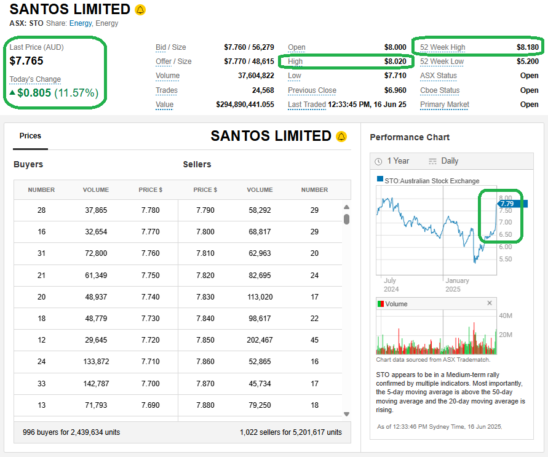Click the alert bell icon beside the top SANTOS LIMITED title

click(140, 10)
